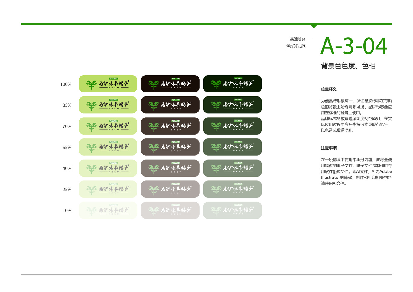Click gray-green swatch in 25% row
413x292 pixels.
(x=233, y=189)
